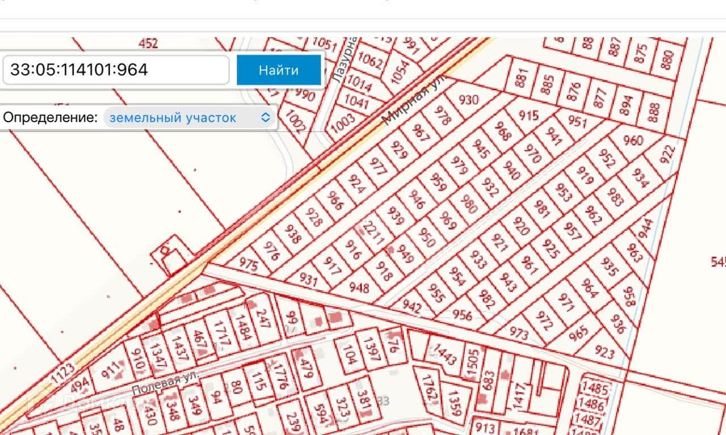Screen dimensions: 726x435
Task: Click parcel 965 on the map
Action: [x=579, y=333]
